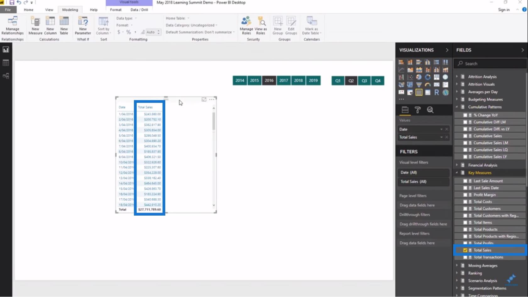Viewport: 528px width, 297px height.
Task: Expand the Budgeting Measures table
Action: pos(457,99)
